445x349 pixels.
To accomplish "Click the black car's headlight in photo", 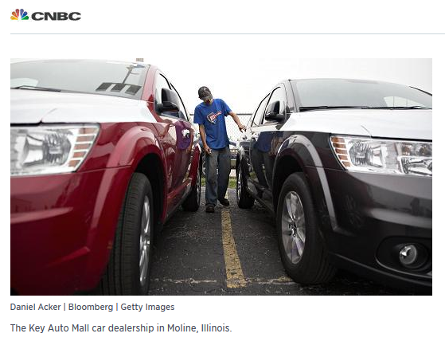I will click(381, 155).
